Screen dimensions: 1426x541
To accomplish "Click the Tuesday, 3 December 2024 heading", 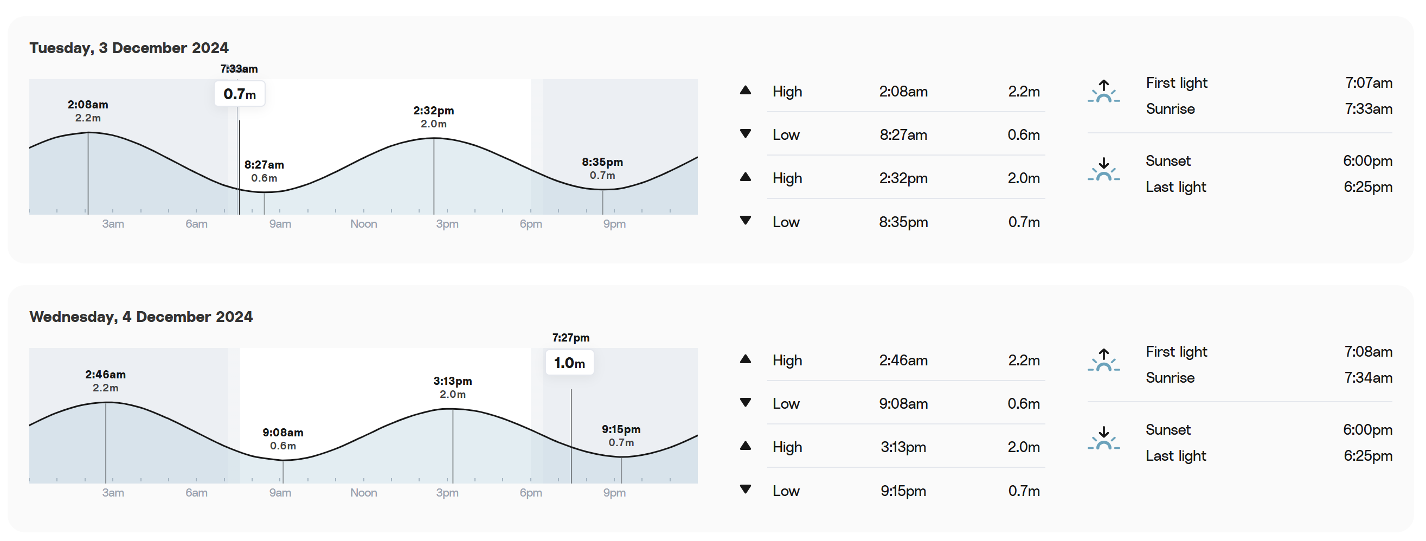I will 129,48.
